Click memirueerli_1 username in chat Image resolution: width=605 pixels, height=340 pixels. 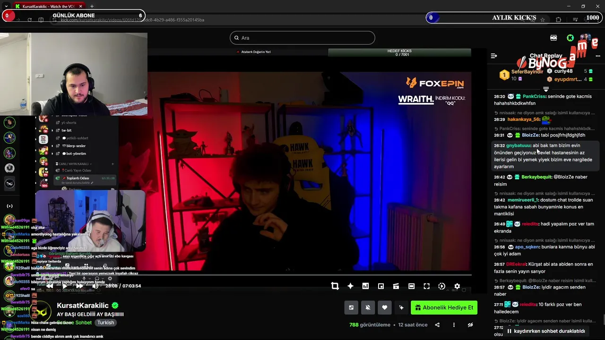pos(523,200)
